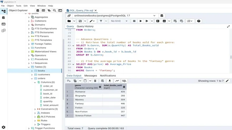Click the Search Objects magnifier icon
This screenshot has width=232, height=130.
[55, 10]
